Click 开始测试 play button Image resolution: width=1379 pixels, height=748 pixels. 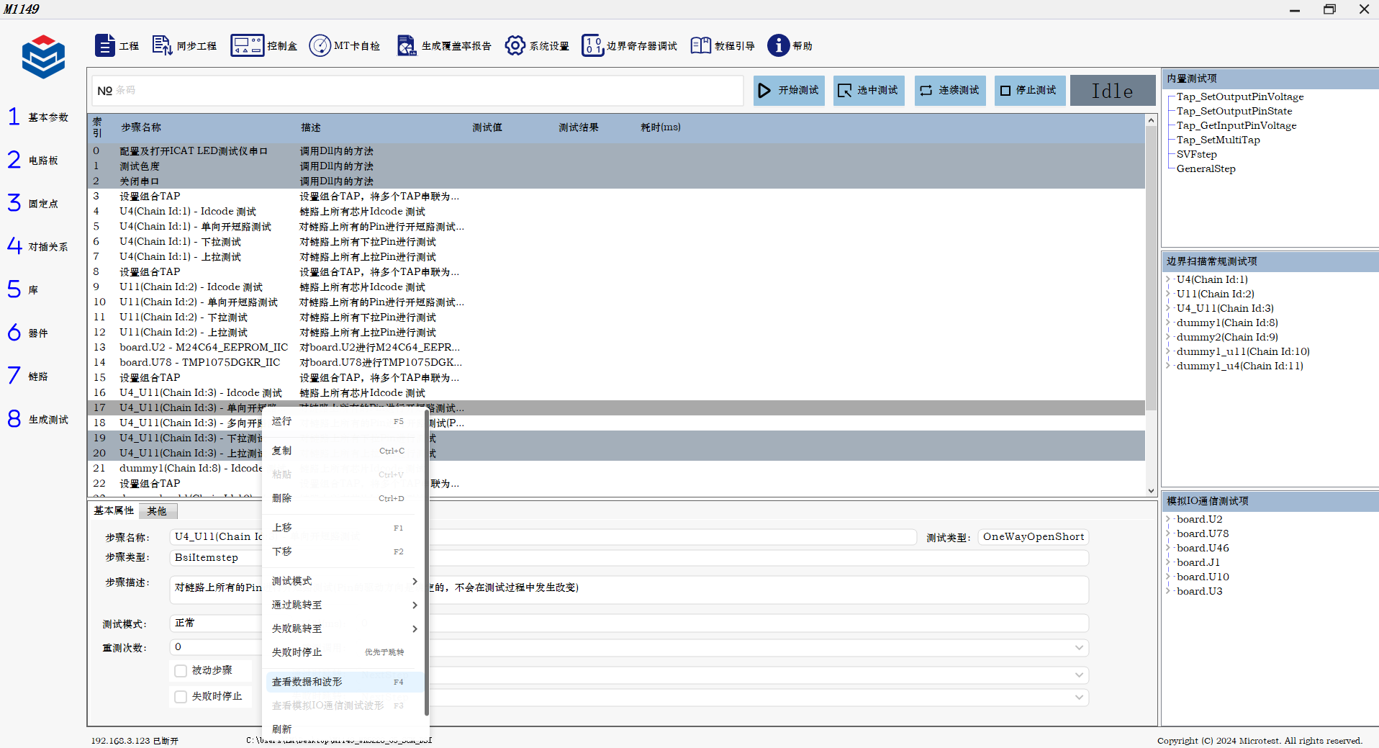click(x=789, y=91)
